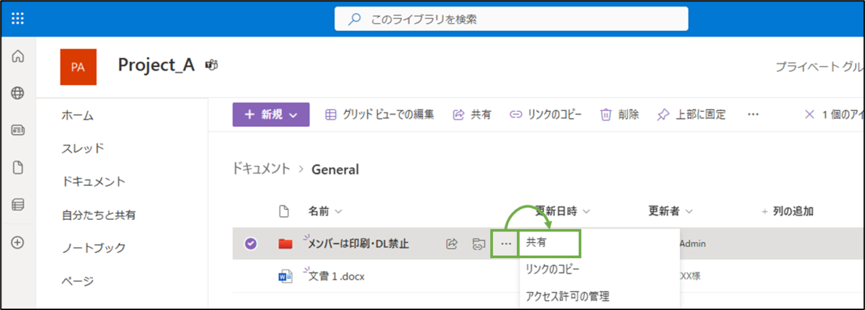The height and width of the screenshot is (310, 865).
Task: Open ページ navigation link
Action: coord(78,281)
